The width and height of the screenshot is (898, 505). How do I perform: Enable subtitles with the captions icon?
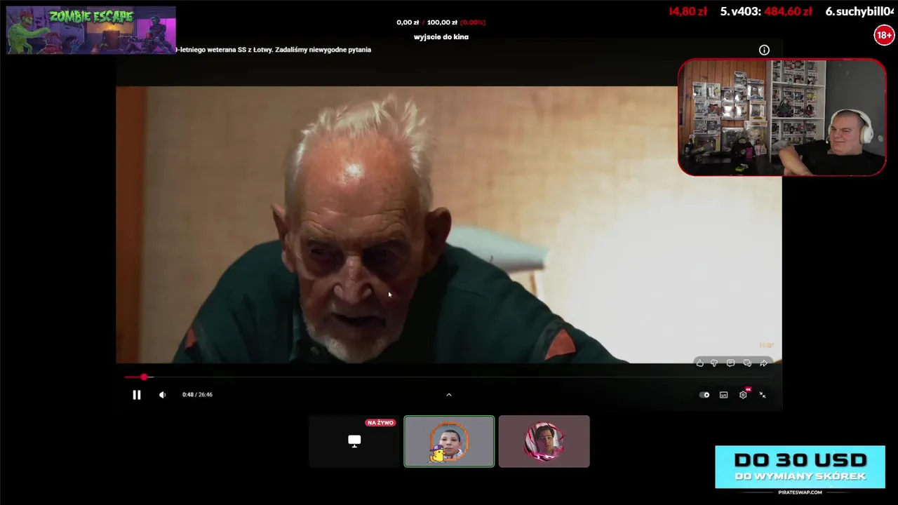tap(724, 395)
